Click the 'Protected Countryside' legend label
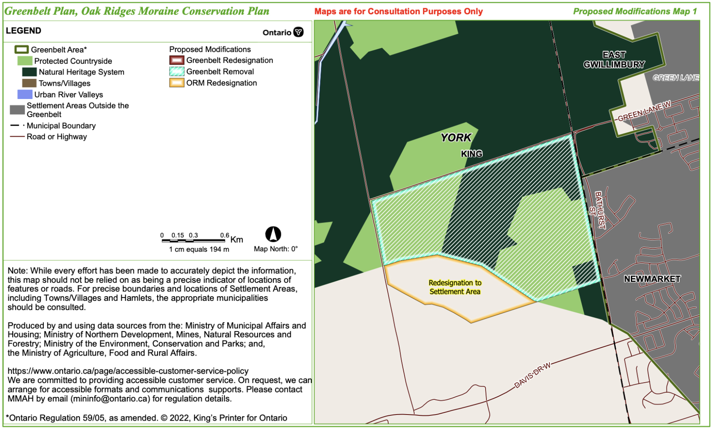714x428 pixels. click(73, 61)
